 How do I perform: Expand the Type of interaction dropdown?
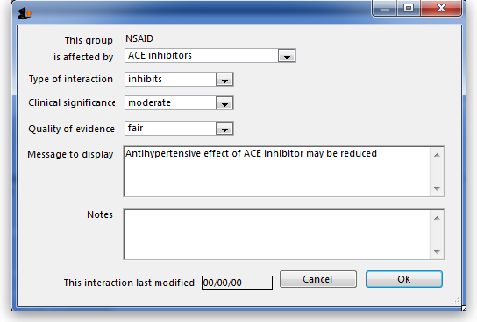(x=224, y=80)
